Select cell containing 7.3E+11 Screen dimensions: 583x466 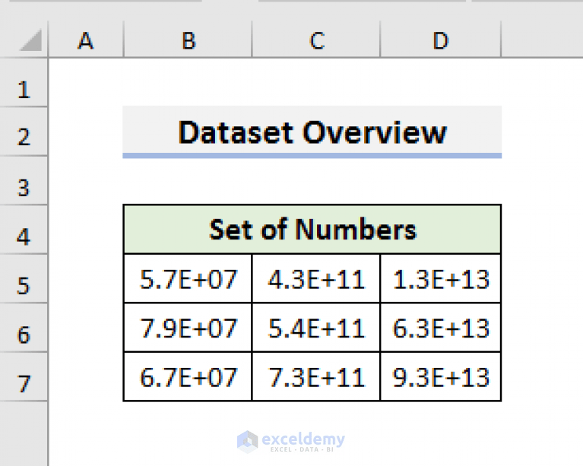(316, 376)
